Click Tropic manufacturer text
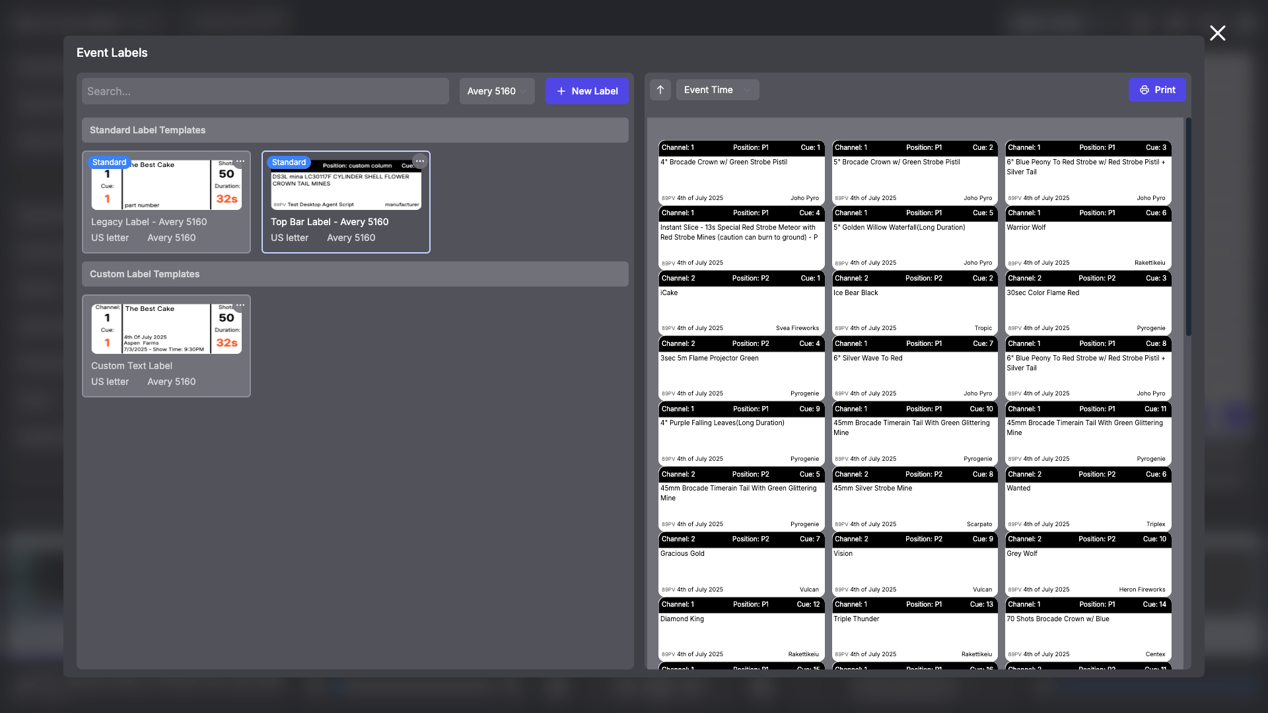The image size is (1268, 713). tap(983, 328)
